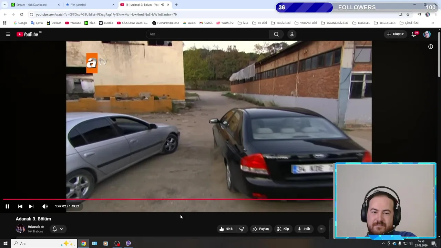The width and height of the screenshot is (441, 248).
Task: Open the Adanalı channel avatar
Action: pyautogui.click(x=20, y=229)
